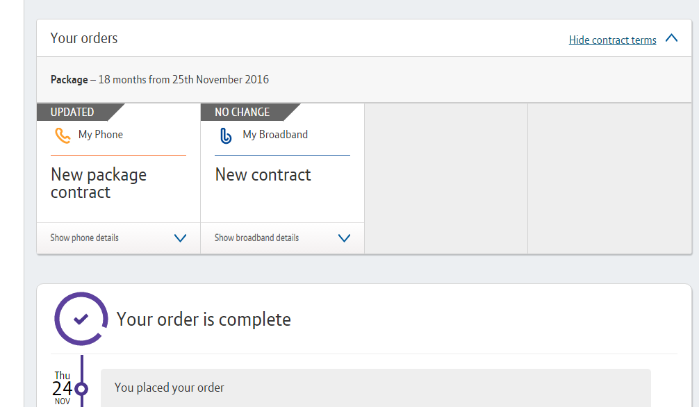This screenshot has width=699, height=407.
Task: Click the Your order is complete heading
Action: 204,319
